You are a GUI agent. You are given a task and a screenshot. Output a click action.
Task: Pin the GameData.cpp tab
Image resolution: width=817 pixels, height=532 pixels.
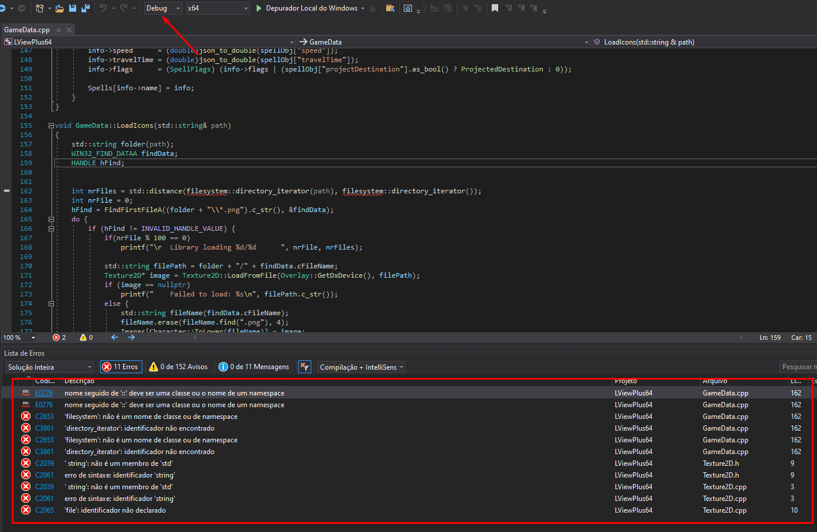tap(58, 30)
